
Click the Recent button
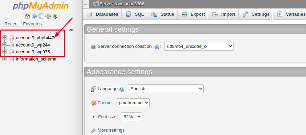pos(12,24)
